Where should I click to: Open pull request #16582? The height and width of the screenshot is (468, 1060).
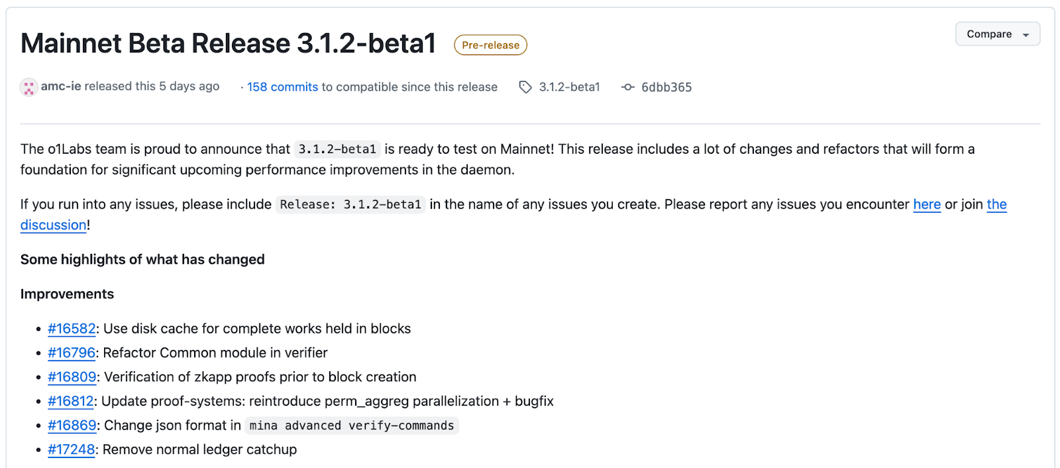(72, 329)
